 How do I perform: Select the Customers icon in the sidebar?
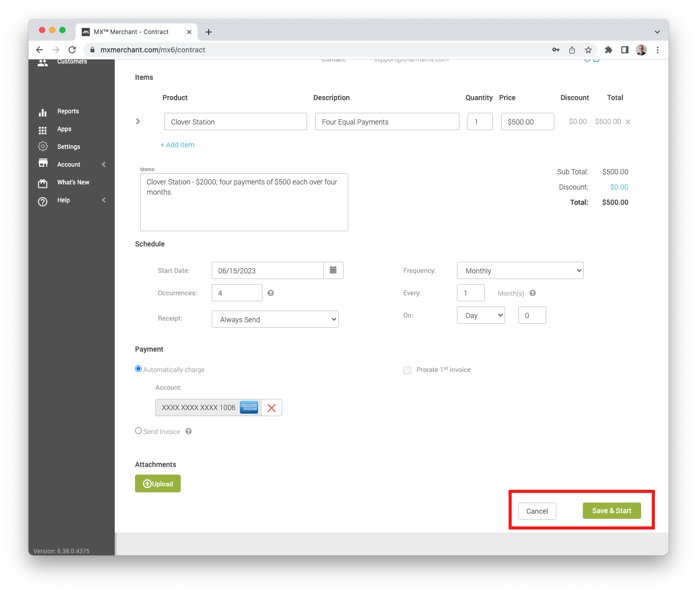click(x=43, y=62)
